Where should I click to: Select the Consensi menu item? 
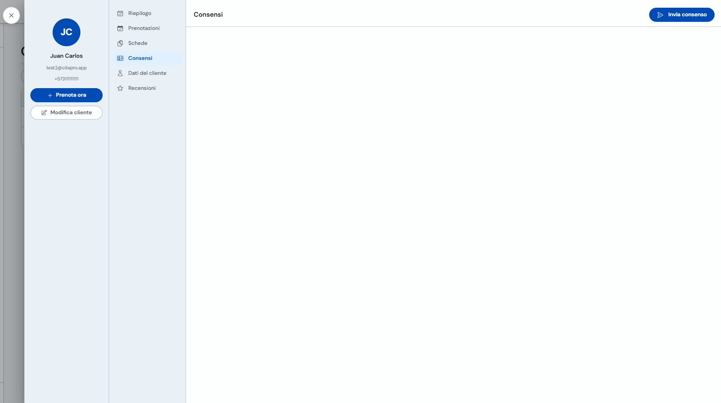tap(147, 58)
